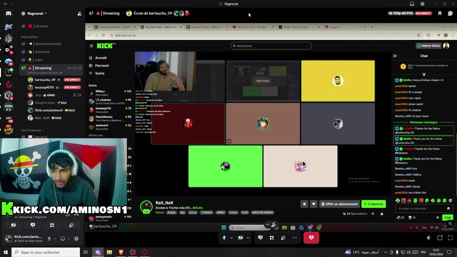Show hidden system tray icons

click(x=386, y=252)
